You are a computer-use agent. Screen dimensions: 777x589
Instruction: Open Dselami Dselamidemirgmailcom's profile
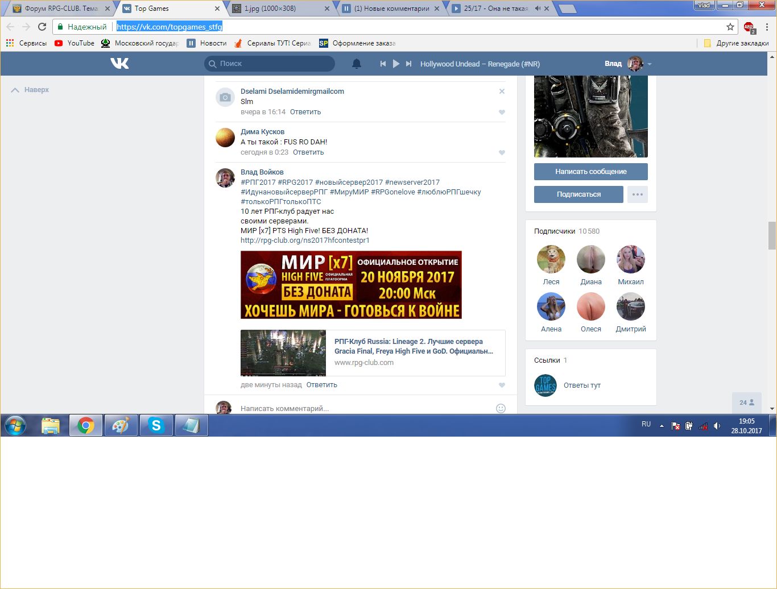292,91
